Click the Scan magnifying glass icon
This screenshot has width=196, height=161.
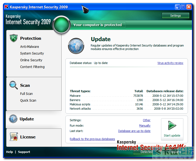14,85
